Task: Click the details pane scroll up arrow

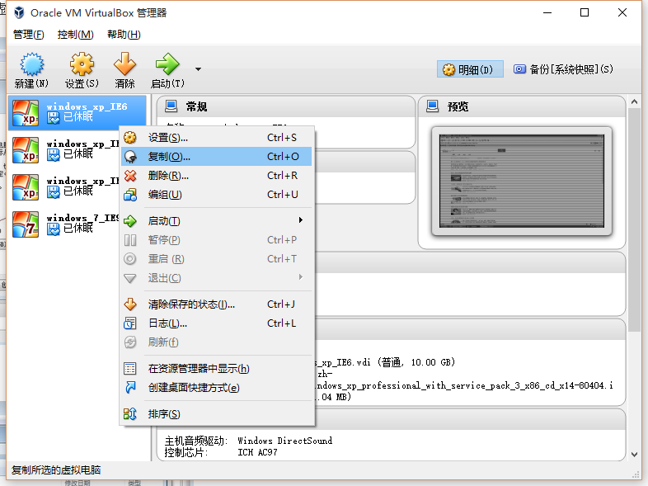Action: point(634,101)
